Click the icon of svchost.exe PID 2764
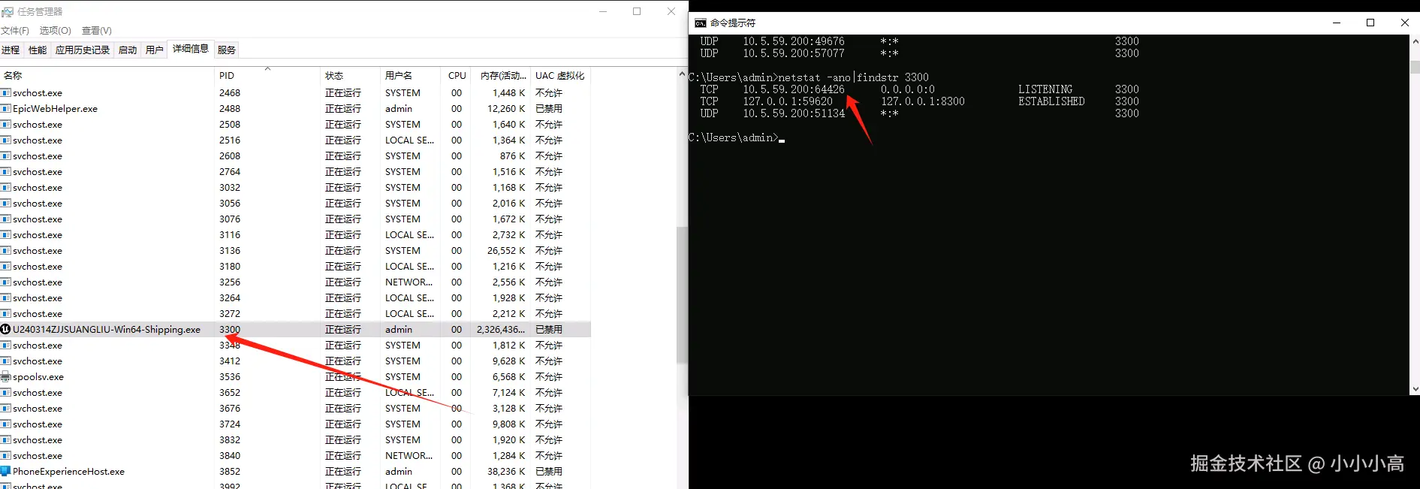Image resolution: width=1420 pixels, height=489 pixels. [6, 172]
